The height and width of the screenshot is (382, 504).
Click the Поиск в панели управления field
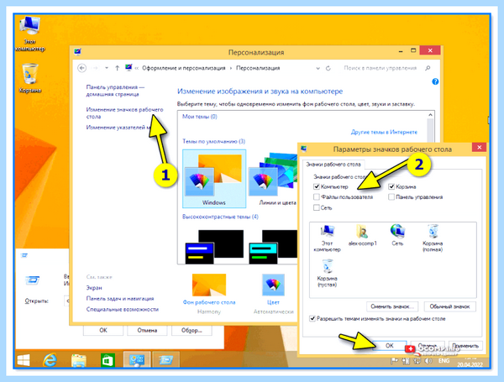[x=381, y=68]
